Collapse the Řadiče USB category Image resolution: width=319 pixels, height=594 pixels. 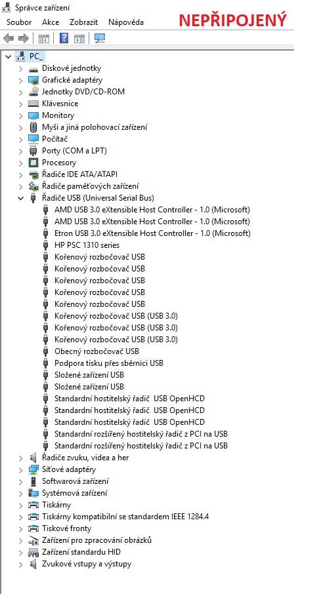[x=20, y=198]
